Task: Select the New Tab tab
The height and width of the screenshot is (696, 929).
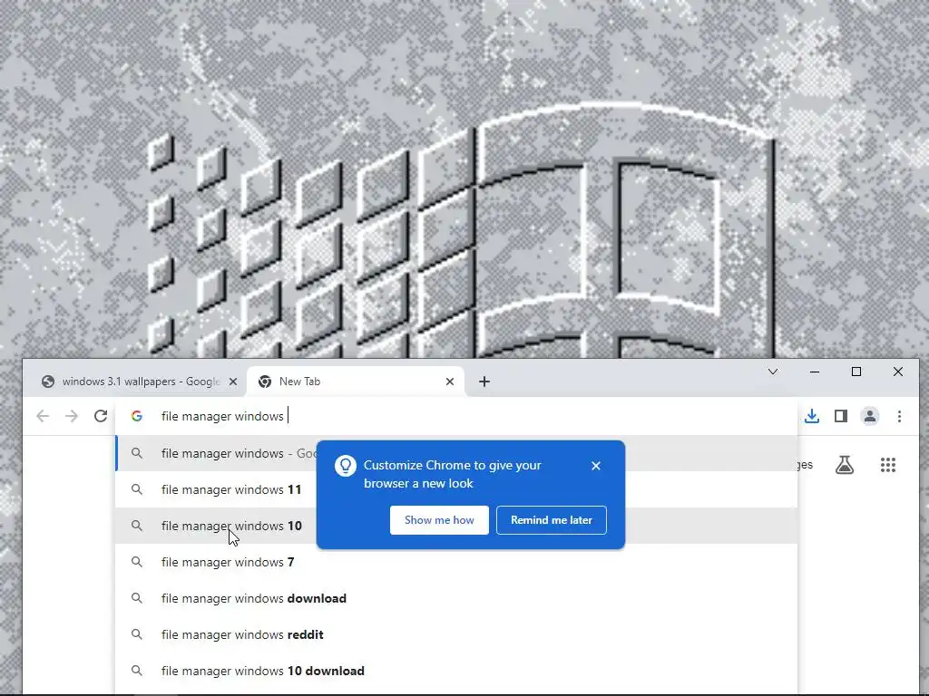Action: pos(355,382)
